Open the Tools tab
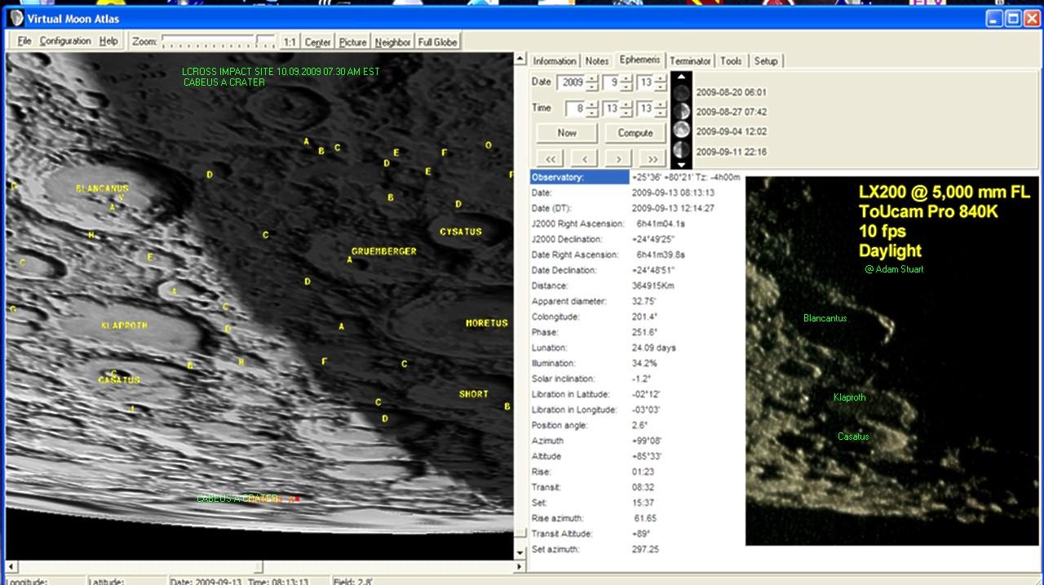 [x=731, y=61]
